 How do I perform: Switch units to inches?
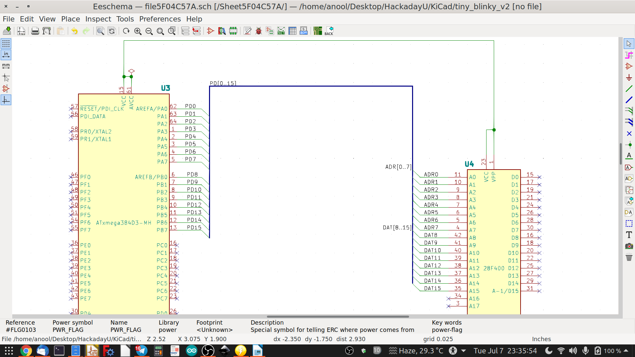coord(6,55)
